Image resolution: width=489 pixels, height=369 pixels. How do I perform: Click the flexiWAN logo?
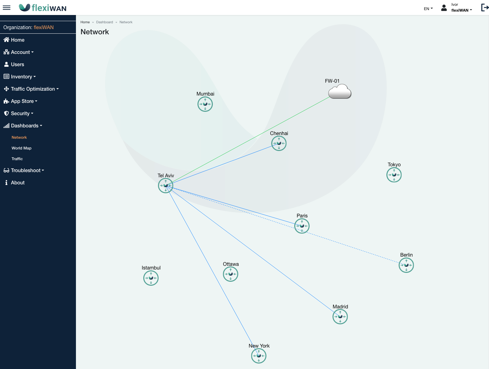43,8
